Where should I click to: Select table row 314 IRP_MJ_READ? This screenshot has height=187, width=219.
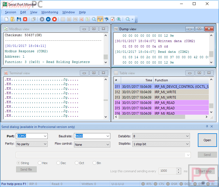click(x=161, y=103)
